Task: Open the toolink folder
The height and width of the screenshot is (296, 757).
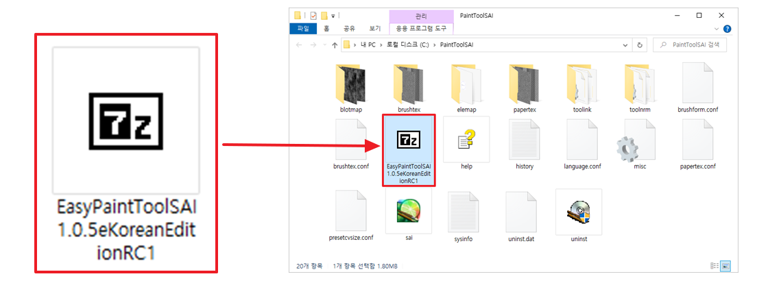Action: point(582,87)
